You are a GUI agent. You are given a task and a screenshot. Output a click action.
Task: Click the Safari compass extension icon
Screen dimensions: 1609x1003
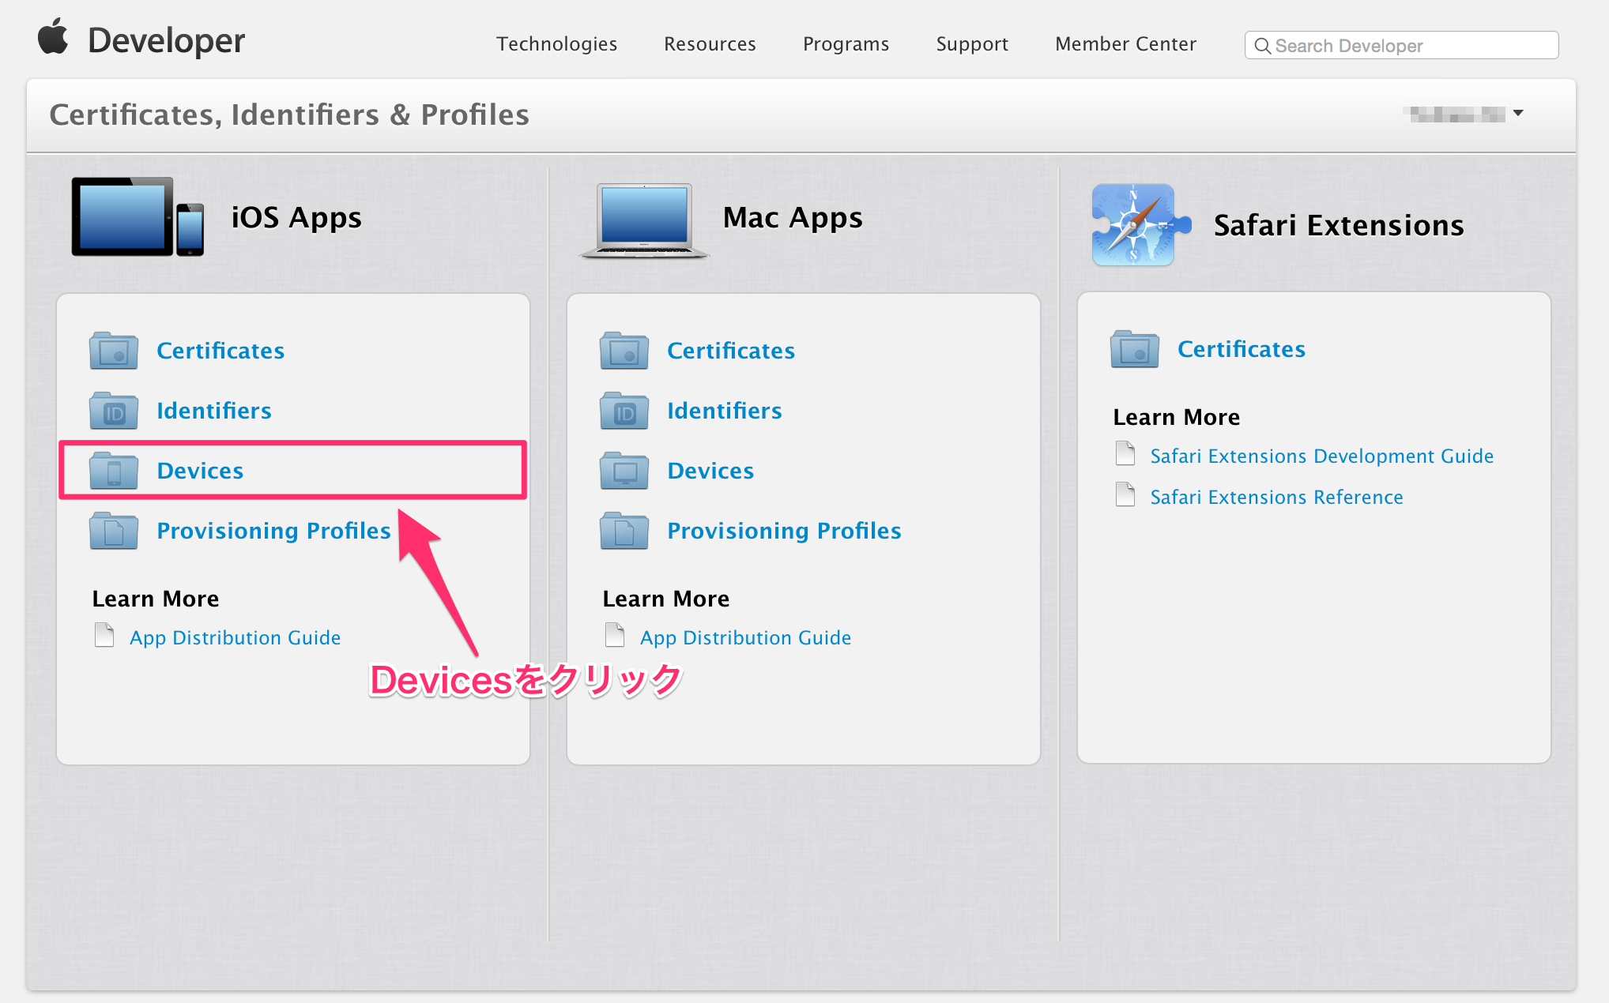click(x=1140, y=224)
